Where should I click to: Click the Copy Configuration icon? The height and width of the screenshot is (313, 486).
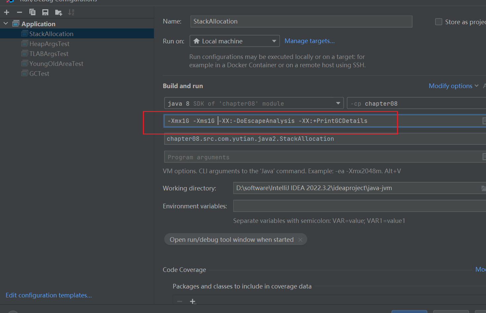pyautogui.click(x=32, y=13)
